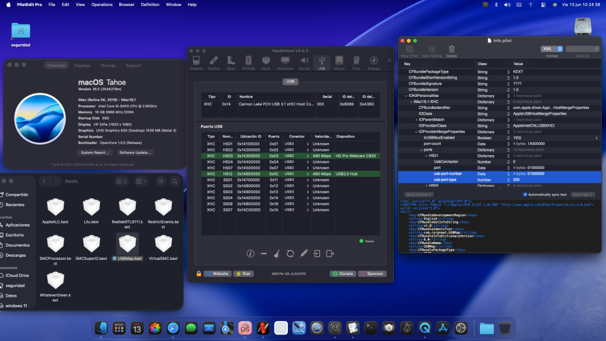Open the Kexts section in Hackintool toolbar
Image resolution: width=606 pixels, height=341 pixels.
tap(266, 62)
